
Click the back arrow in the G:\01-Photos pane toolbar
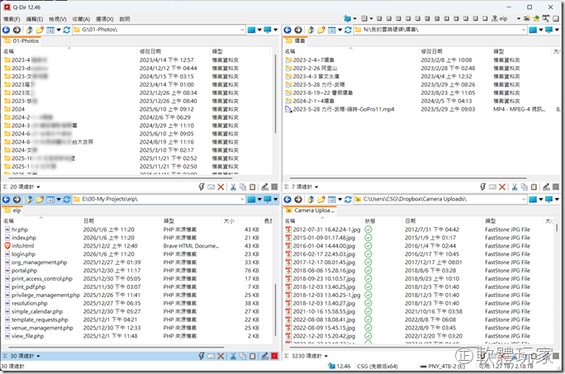[7, 30]
